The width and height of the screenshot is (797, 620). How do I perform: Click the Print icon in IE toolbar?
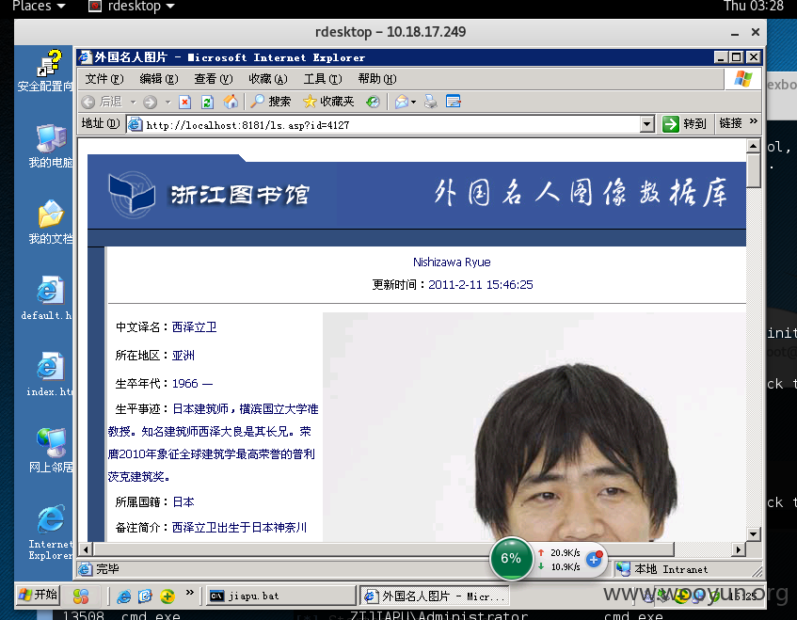click(x=431, y=102)
